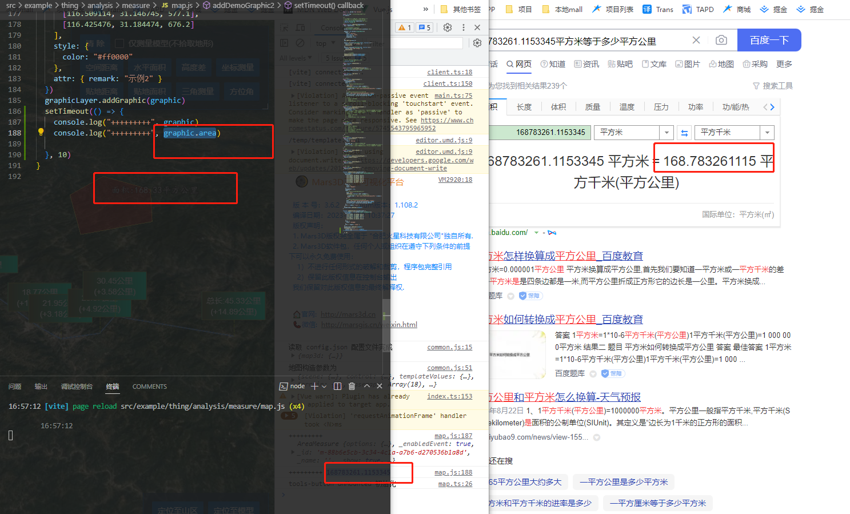Show next converter categories with right arrow
This screenshot has width=850, height=514.
(772, 107)
